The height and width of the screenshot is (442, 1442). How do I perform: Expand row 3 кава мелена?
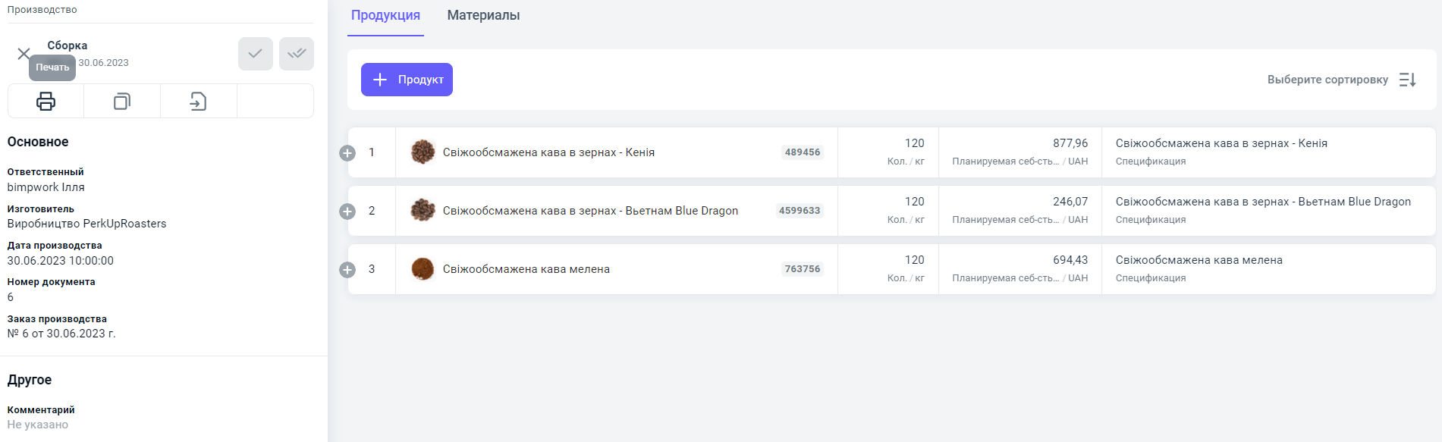(x=347, y=270)
